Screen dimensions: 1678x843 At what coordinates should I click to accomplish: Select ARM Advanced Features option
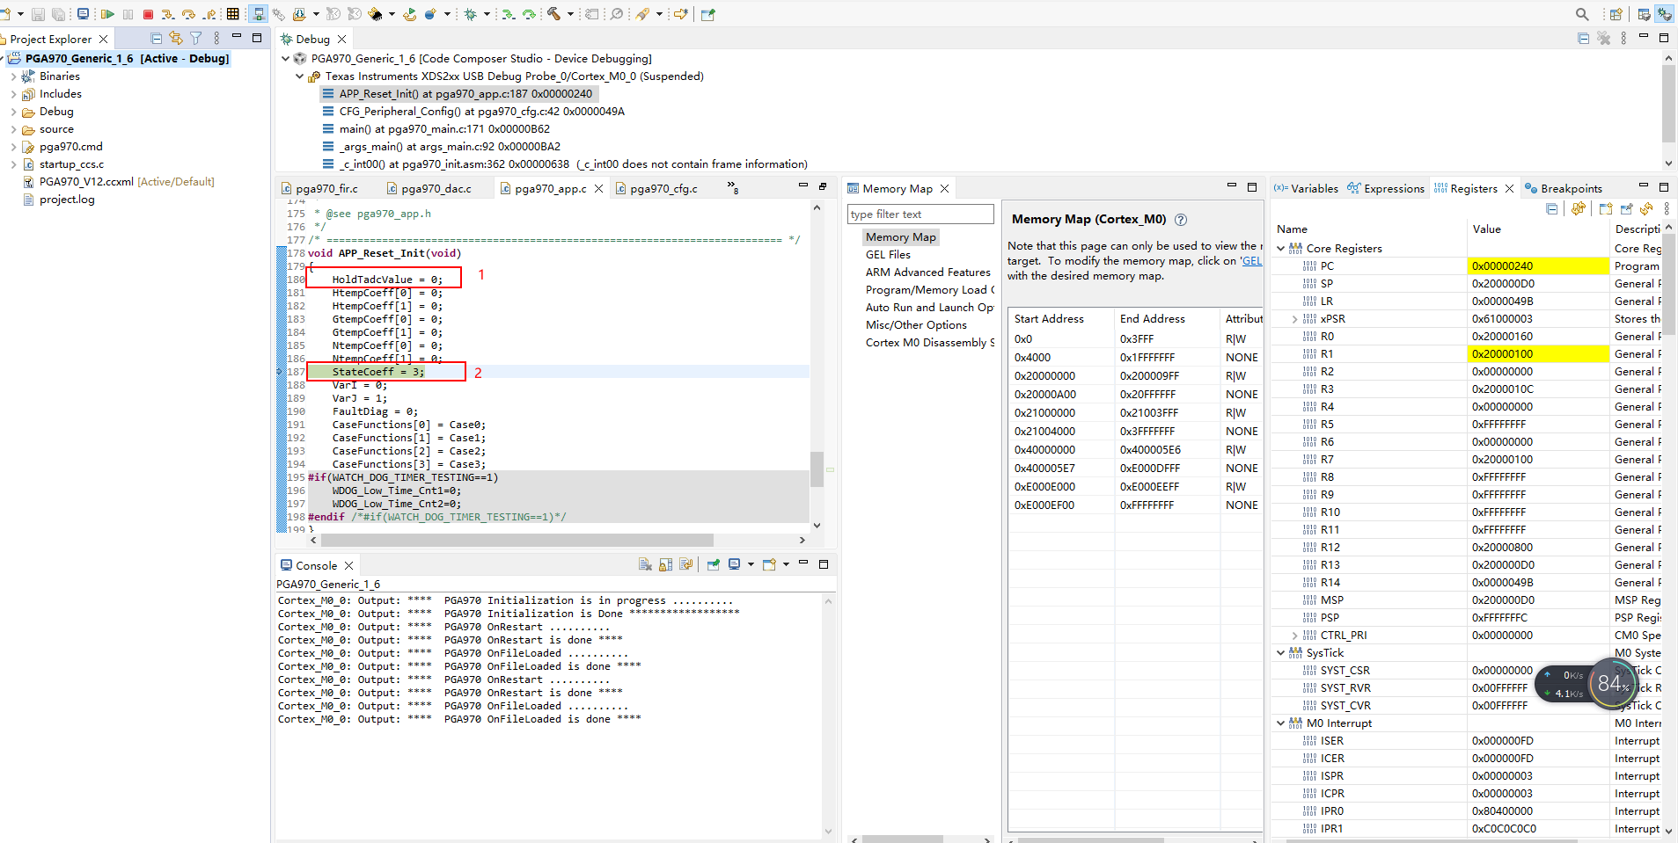(x=927, y=273)
